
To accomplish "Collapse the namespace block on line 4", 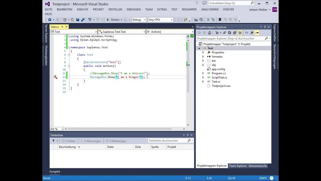I will coord(69,47).
